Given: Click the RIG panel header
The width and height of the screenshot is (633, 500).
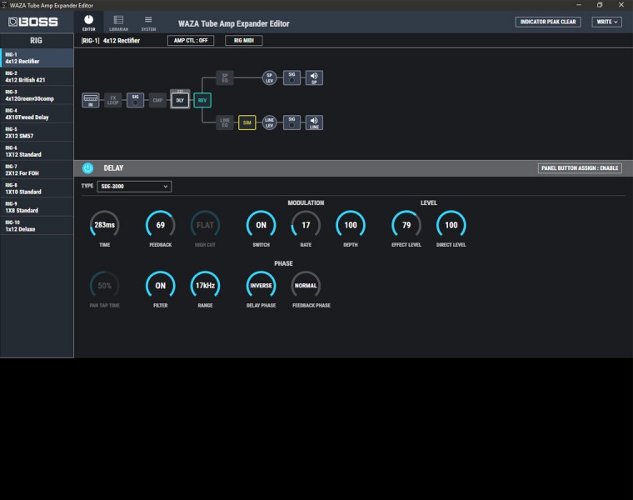Looking at the screenshot, I should point(37,40).
